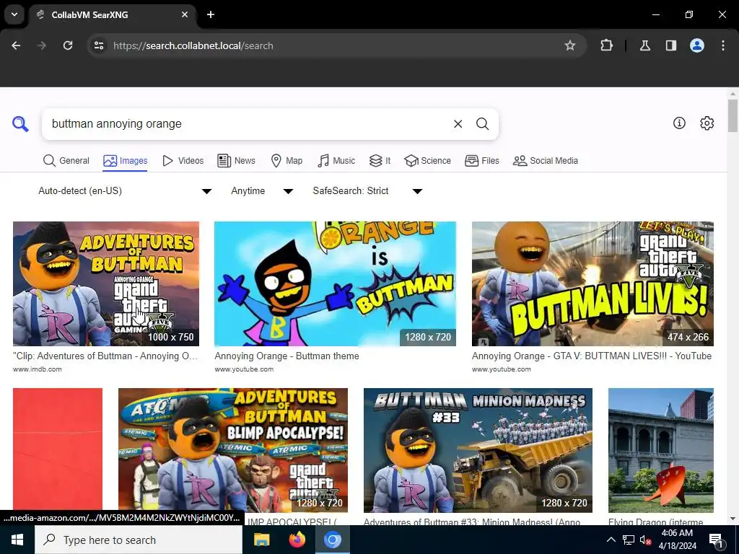739x554 pixels.
Task: Clear the search query with the X icon
Action: [x=458, y=124]
